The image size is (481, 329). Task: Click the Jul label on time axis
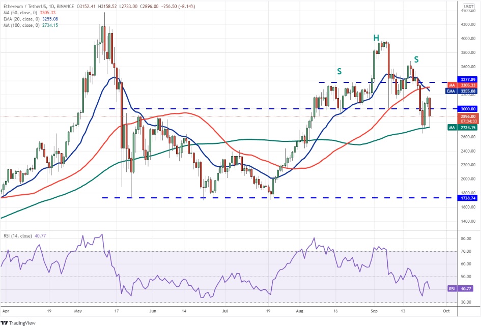coord(225,310)
